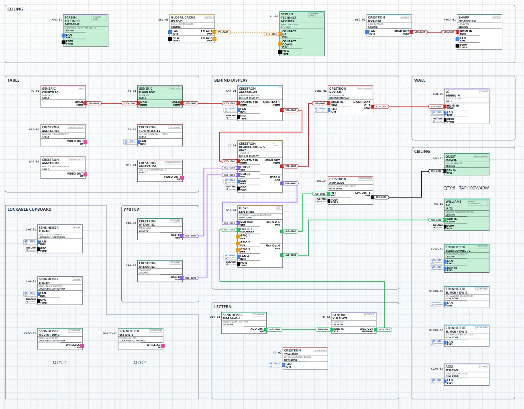Click VID-1007 tag at UC engine HDMI OUT
Viewport: 524px width, 409px height.
click(x=291, y=166)
